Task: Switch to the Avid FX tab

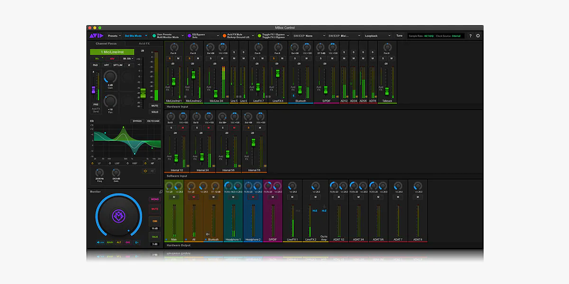Action: tap(144, 44)
